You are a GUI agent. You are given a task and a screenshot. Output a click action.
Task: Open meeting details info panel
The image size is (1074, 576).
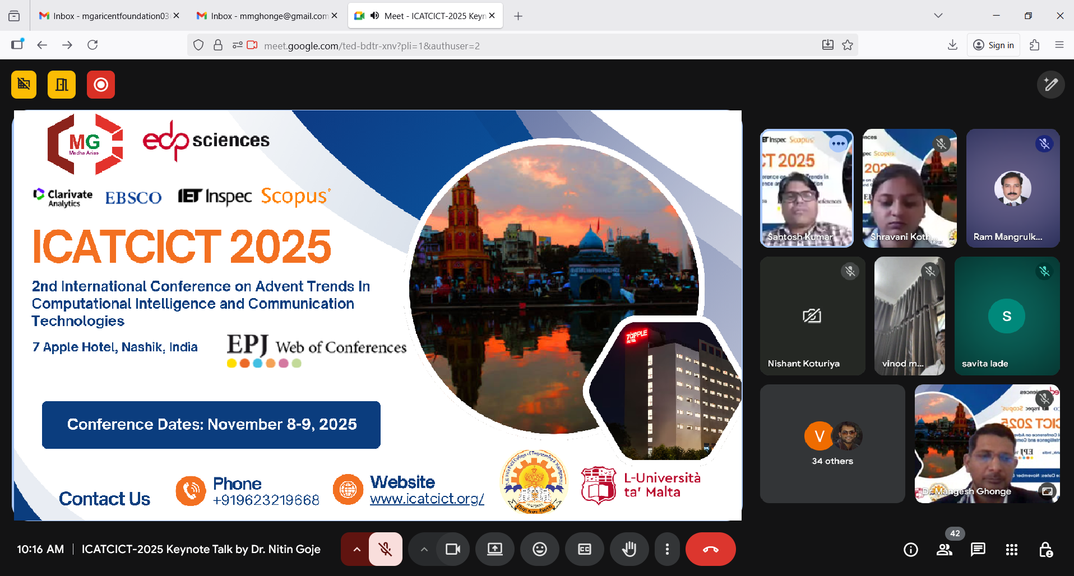pyautogui.click(x=911, y=550)
